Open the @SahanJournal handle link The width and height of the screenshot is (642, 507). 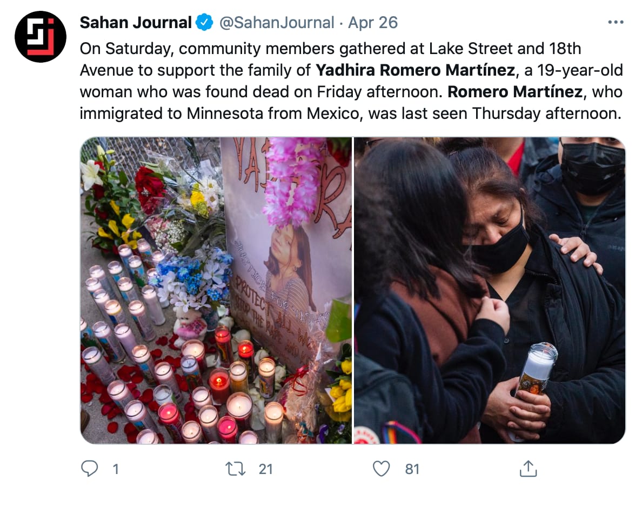coord(277,23)
